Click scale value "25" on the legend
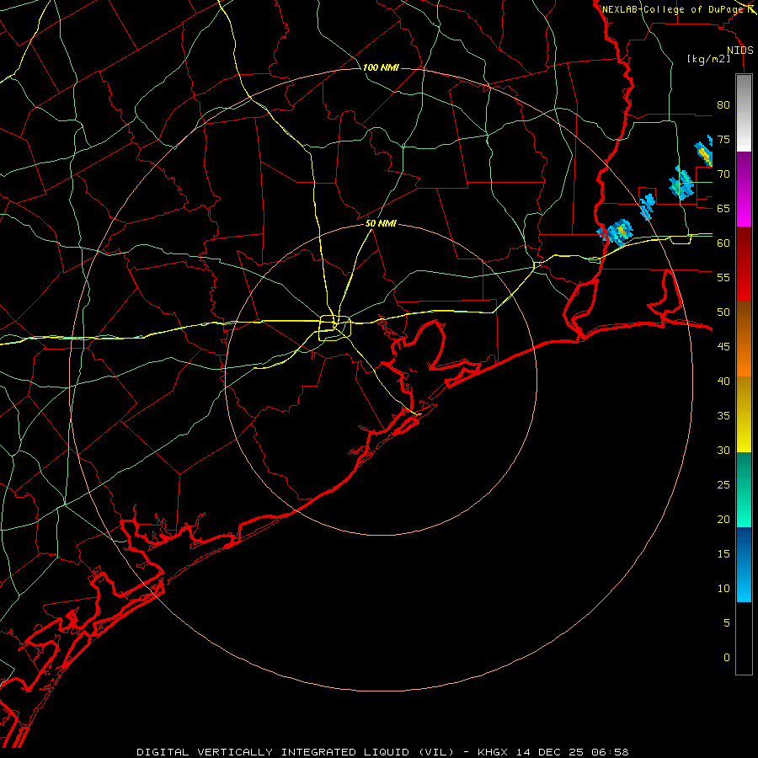The width and height of the screenshot is (758, 758). tap(723, 485)
